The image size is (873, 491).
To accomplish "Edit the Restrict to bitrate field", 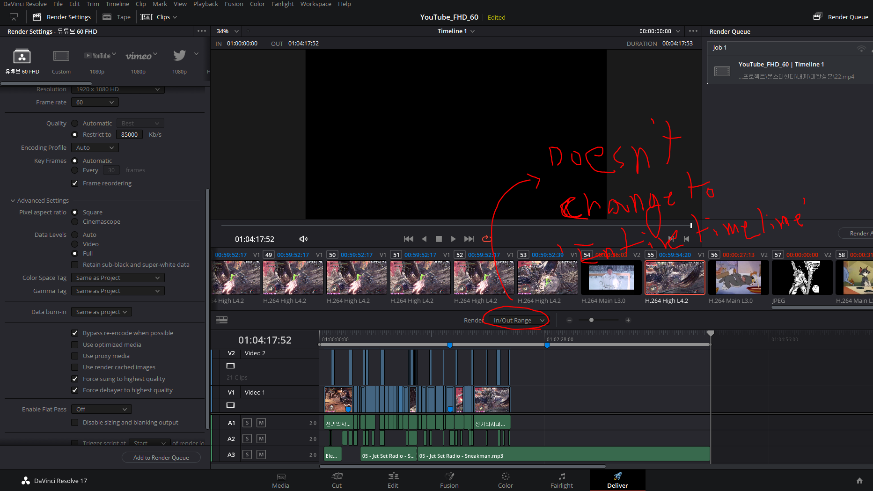I will (130, 134).
